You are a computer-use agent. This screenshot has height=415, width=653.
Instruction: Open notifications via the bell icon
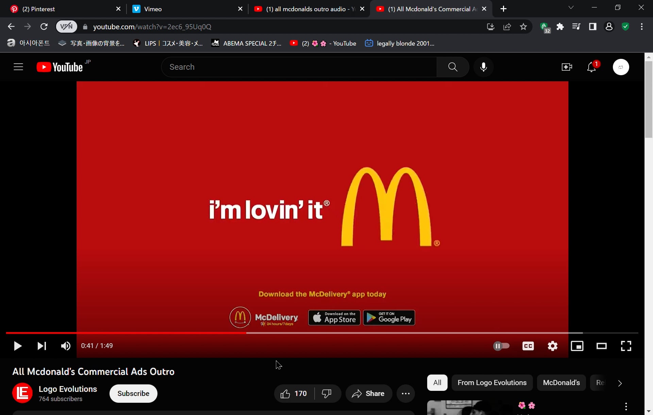click(592, 67)
